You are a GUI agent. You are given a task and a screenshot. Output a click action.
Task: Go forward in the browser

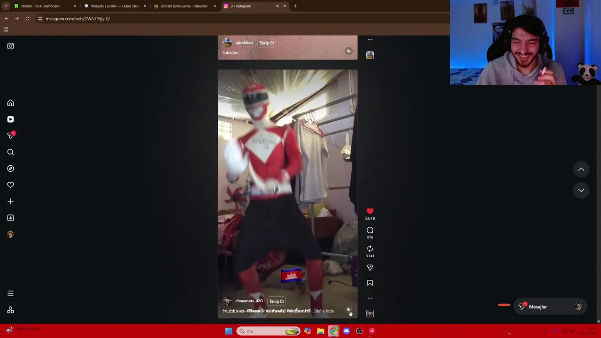pos(17,19)
